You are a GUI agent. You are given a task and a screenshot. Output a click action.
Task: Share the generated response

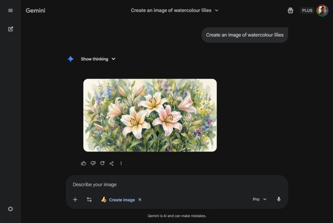(112, 163)
